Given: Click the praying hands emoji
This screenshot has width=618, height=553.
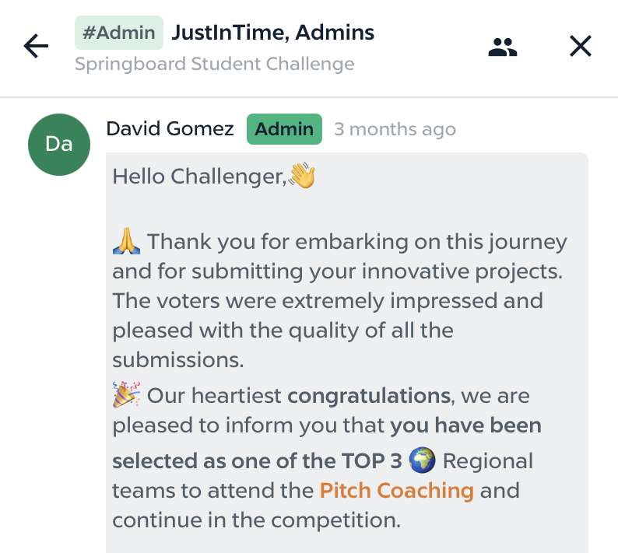Looking at the screenshot, I should [x=126, y=242].
